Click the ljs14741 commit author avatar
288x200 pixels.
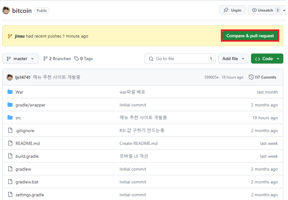pos(10,77)
